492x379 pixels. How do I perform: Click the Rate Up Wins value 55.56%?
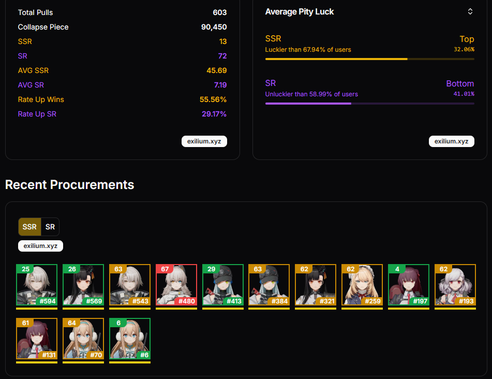click(x=213, y=99)
